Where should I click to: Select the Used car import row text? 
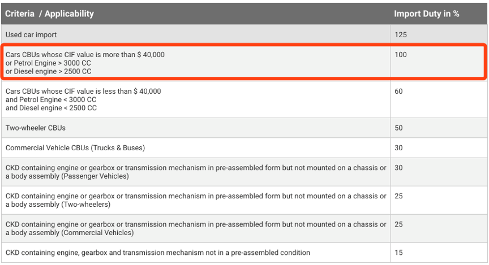31,35
